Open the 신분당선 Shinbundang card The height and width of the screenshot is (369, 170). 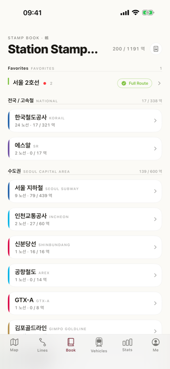click(85, 247)
